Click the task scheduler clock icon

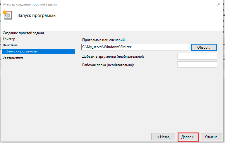7,15
